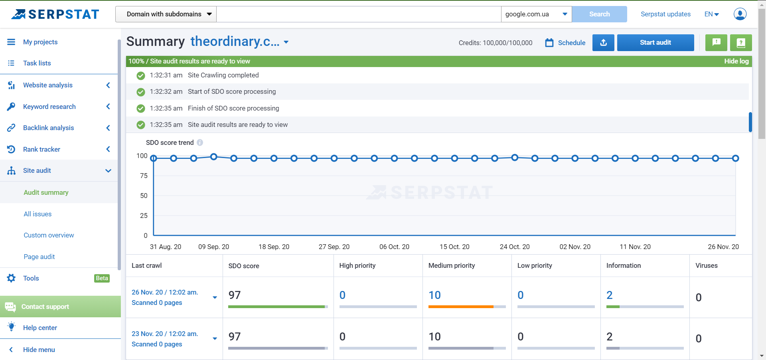Click the Tools gear icon
The width and height of the screenshot is (766, 360).
click(11, 278)
